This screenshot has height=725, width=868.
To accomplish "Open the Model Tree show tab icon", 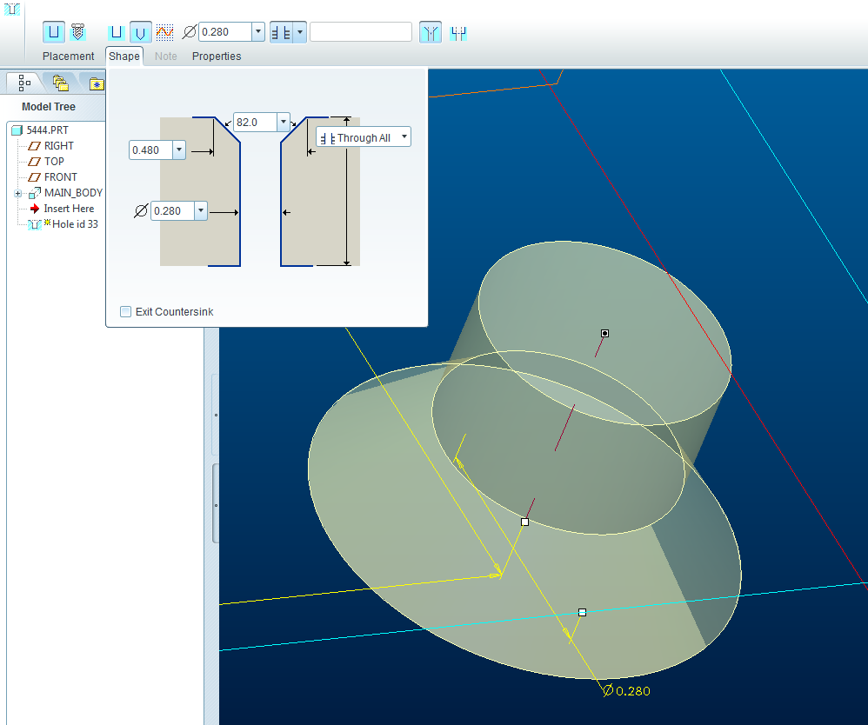I will tap(22, 82).
